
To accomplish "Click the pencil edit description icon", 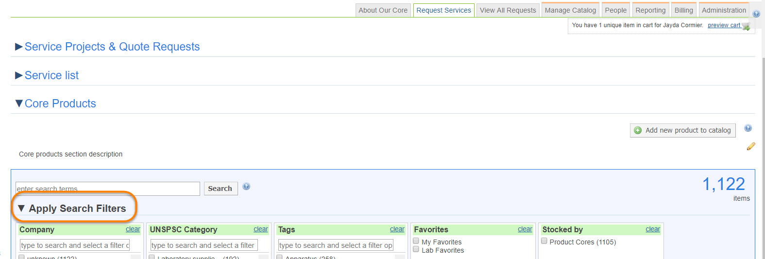I will click(751, 146).
